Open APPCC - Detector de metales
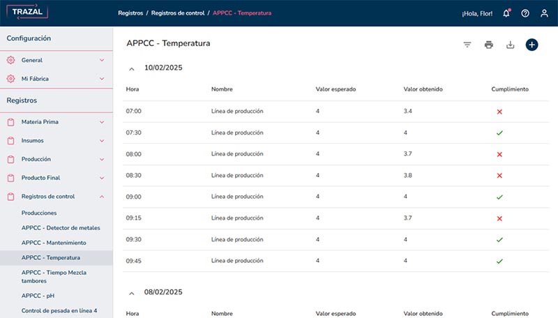Image resolution: width=558 pixels, height=318 pixels. [x=61, y=227]
